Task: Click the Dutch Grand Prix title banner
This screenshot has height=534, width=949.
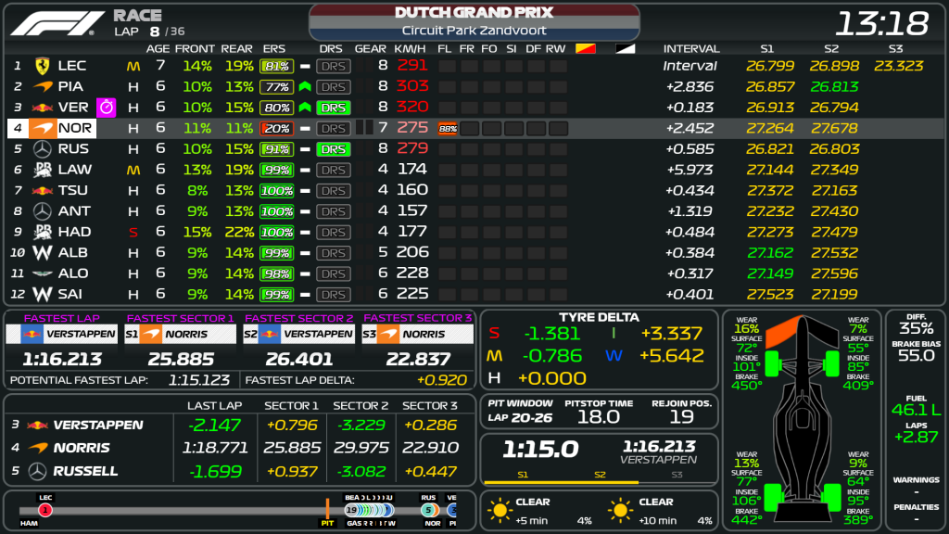Action: (474, 21)
